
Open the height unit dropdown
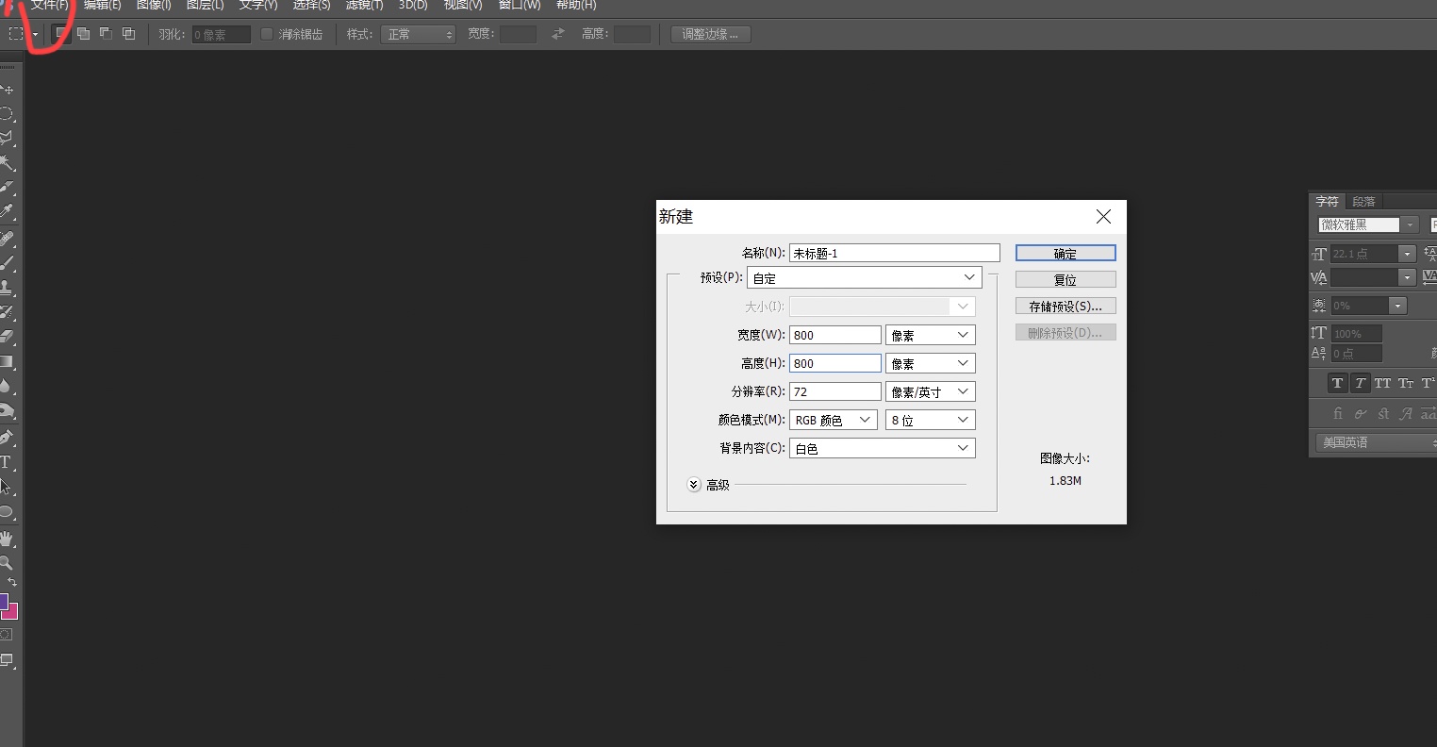coord(930,363)
